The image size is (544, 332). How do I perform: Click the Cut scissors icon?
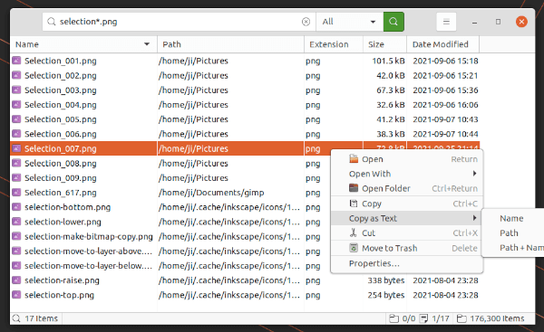[x=354, y=232]
